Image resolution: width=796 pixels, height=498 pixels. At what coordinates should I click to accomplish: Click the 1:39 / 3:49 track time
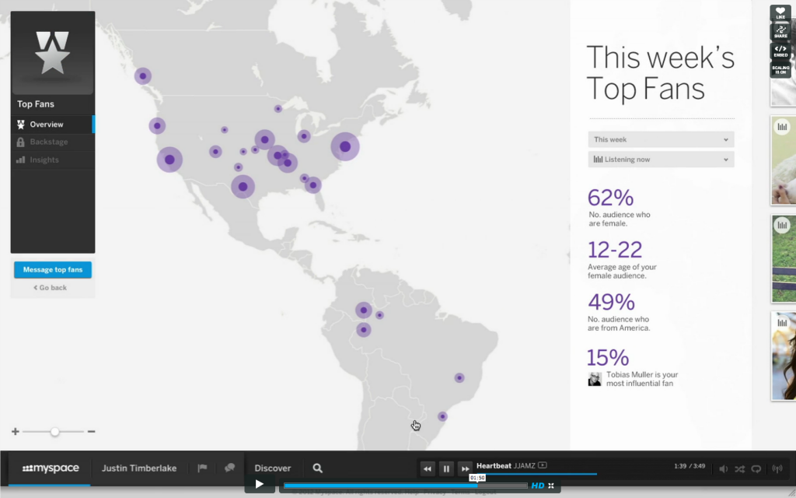(x=690, y=466)
